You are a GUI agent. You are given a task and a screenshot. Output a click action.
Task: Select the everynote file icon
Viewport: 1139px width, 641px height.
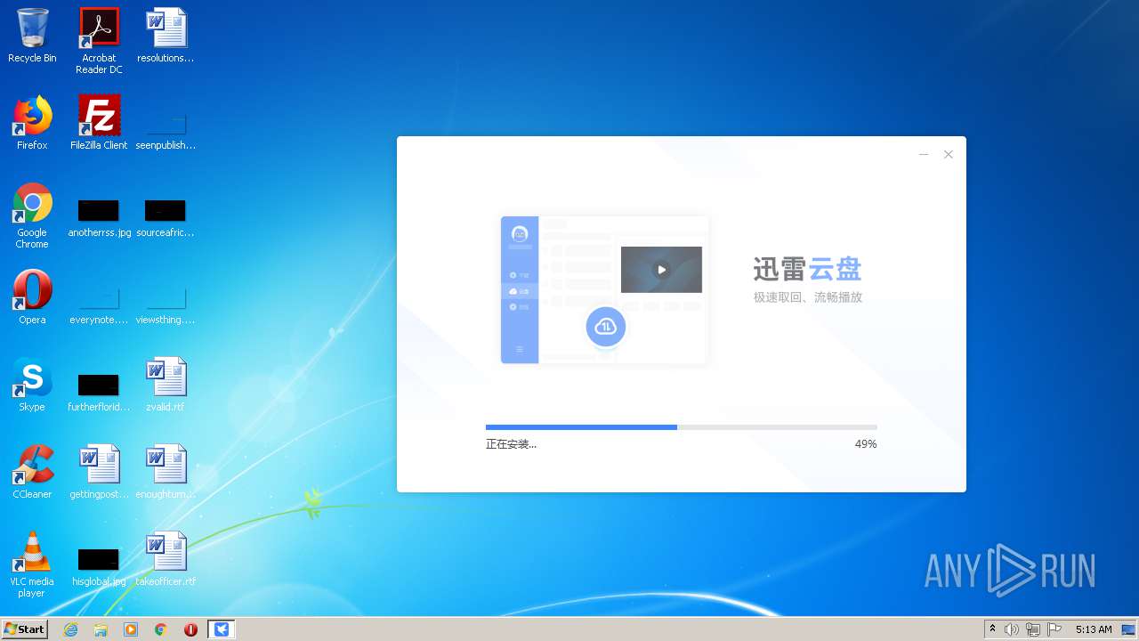[x=99, y=304]
